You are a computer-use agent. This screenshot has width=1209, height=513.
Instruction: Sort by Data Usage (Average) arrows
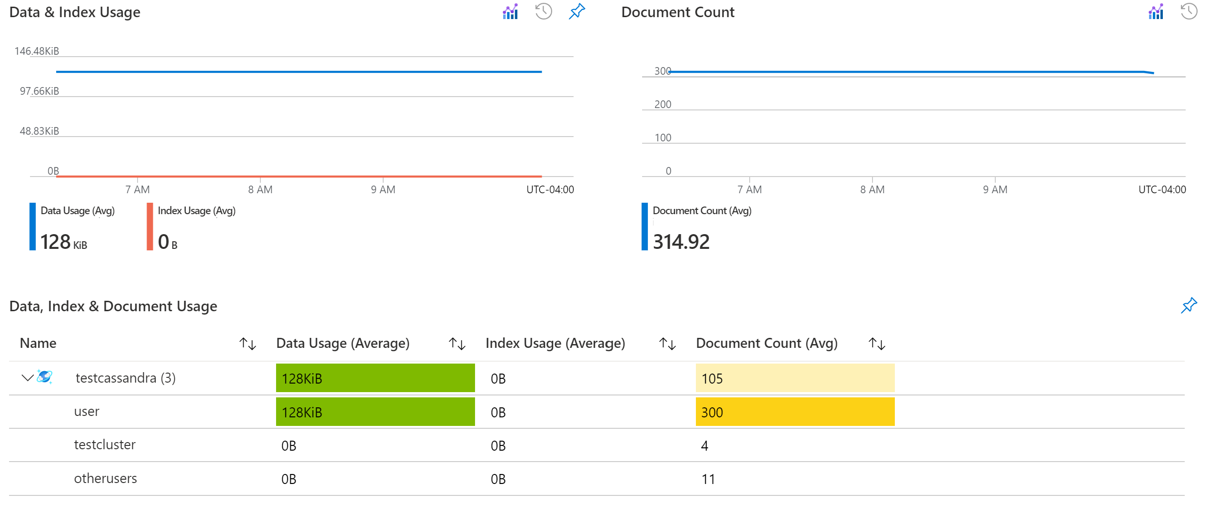457,344
